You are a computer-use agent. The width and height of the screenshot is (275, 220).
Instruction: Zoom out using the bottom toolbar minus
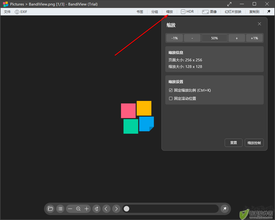[x=70, y=209]
